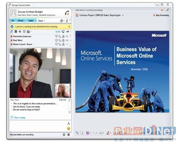Viewport: 180px width, 144px height.
Task: Click the microphone icon above Stop Presenting
Action: 168,10
